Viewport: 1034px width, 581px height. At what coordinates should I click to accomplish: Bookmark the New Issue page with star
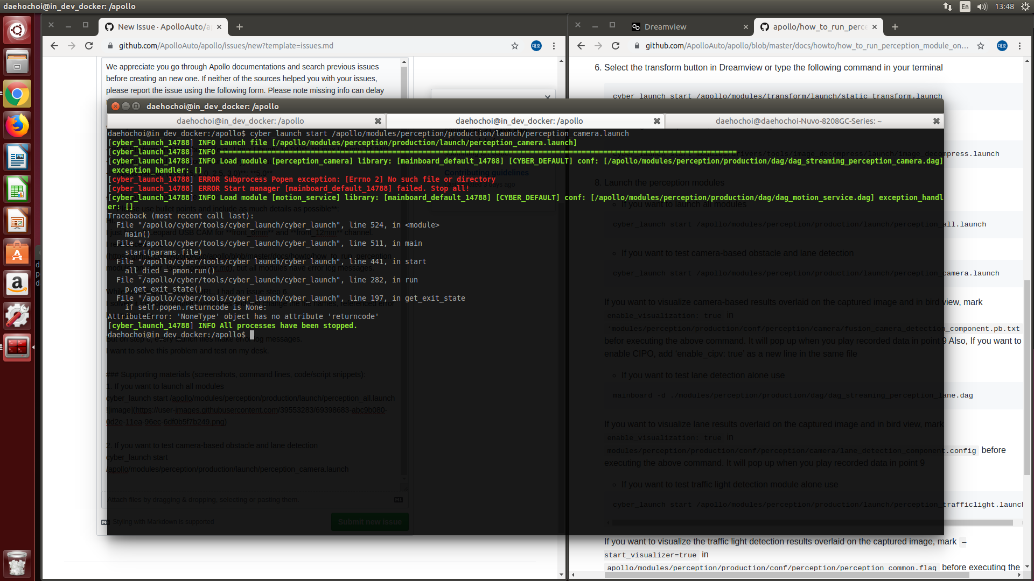(515, 46)
